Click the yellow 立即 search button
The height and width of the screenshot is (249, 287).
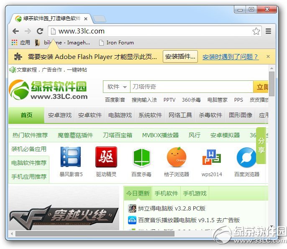tap(261, 87)
